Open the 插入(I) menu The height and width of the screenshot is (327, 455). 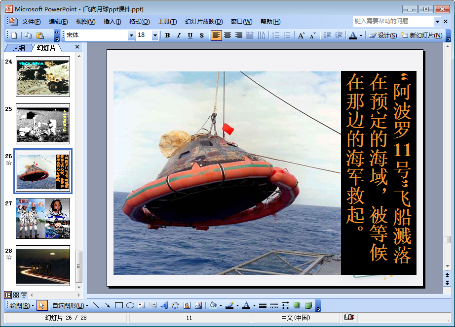click(x=112, y=22)
